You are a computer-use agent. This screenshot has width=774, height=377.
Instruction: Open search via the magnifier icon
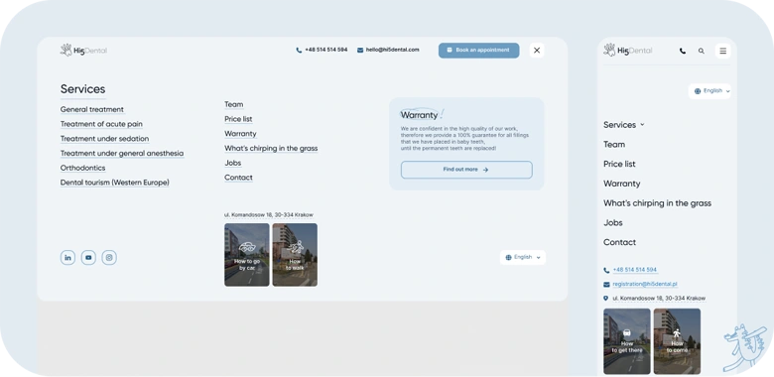pyautogui.click(x=701, y=51)
